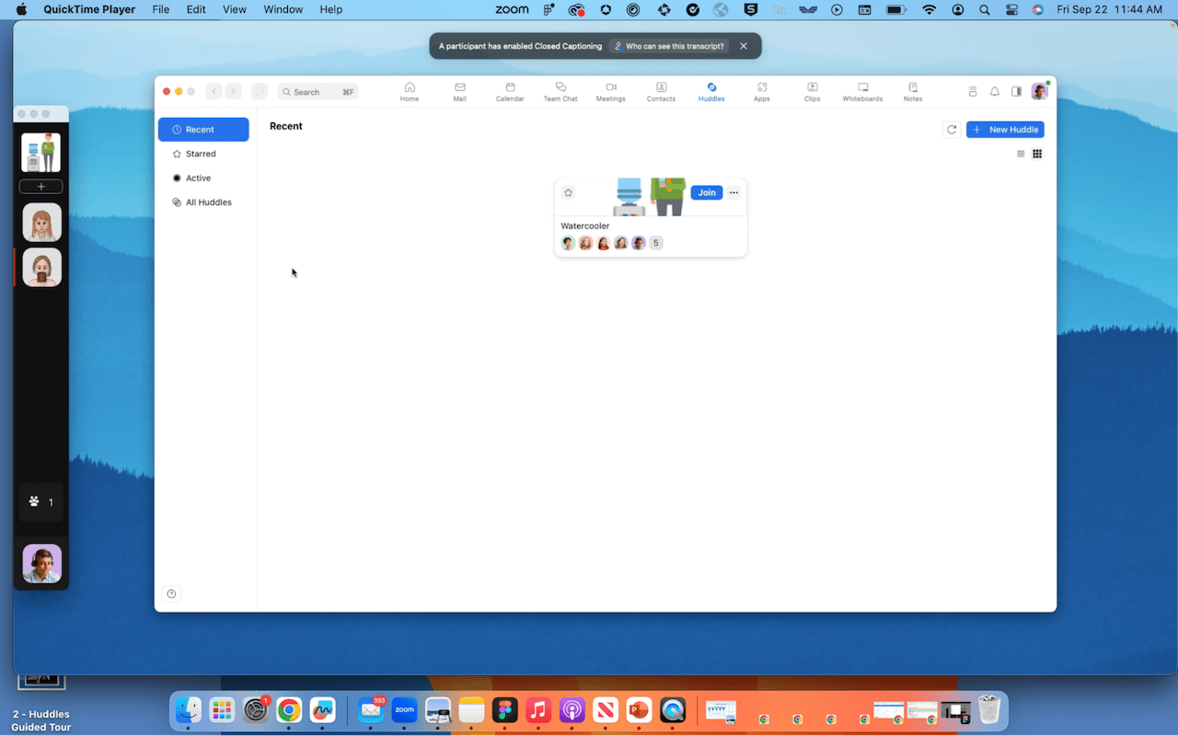Image resolution: width=1178 pixels, height=736 pixels.
Task: Open the Meetings panel
Action: (610, 91)
